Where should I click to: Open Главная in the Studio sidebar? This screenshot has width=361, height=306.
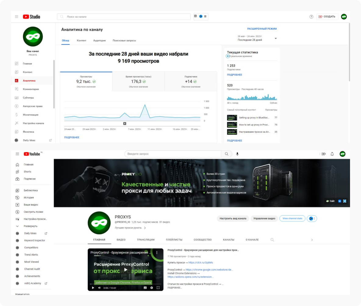pyautogui.click(x=32, y=63)
